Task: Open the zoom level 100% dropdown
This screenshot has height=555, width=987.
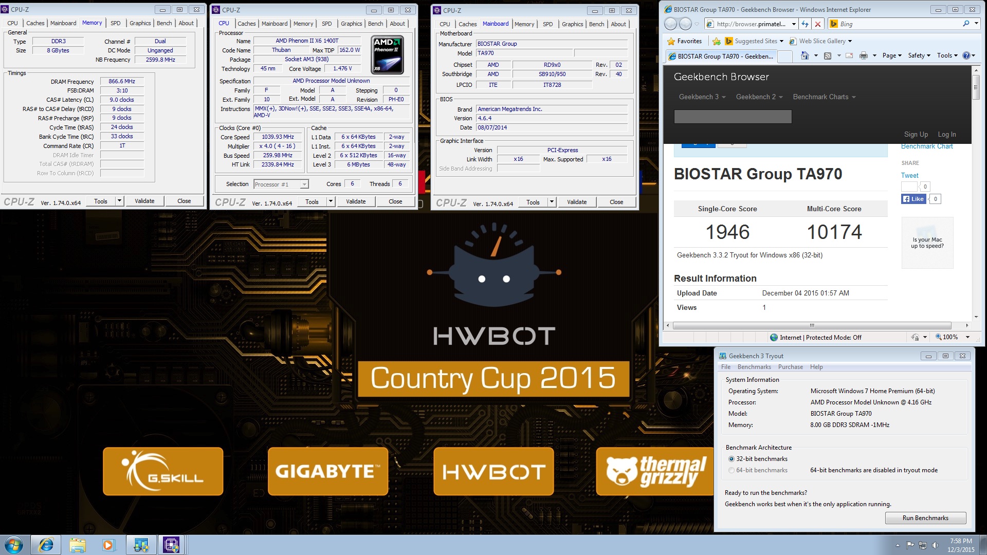Action: click(x=967, y=337)
